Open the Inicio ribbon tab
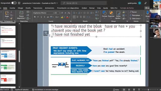 (5, 8)
